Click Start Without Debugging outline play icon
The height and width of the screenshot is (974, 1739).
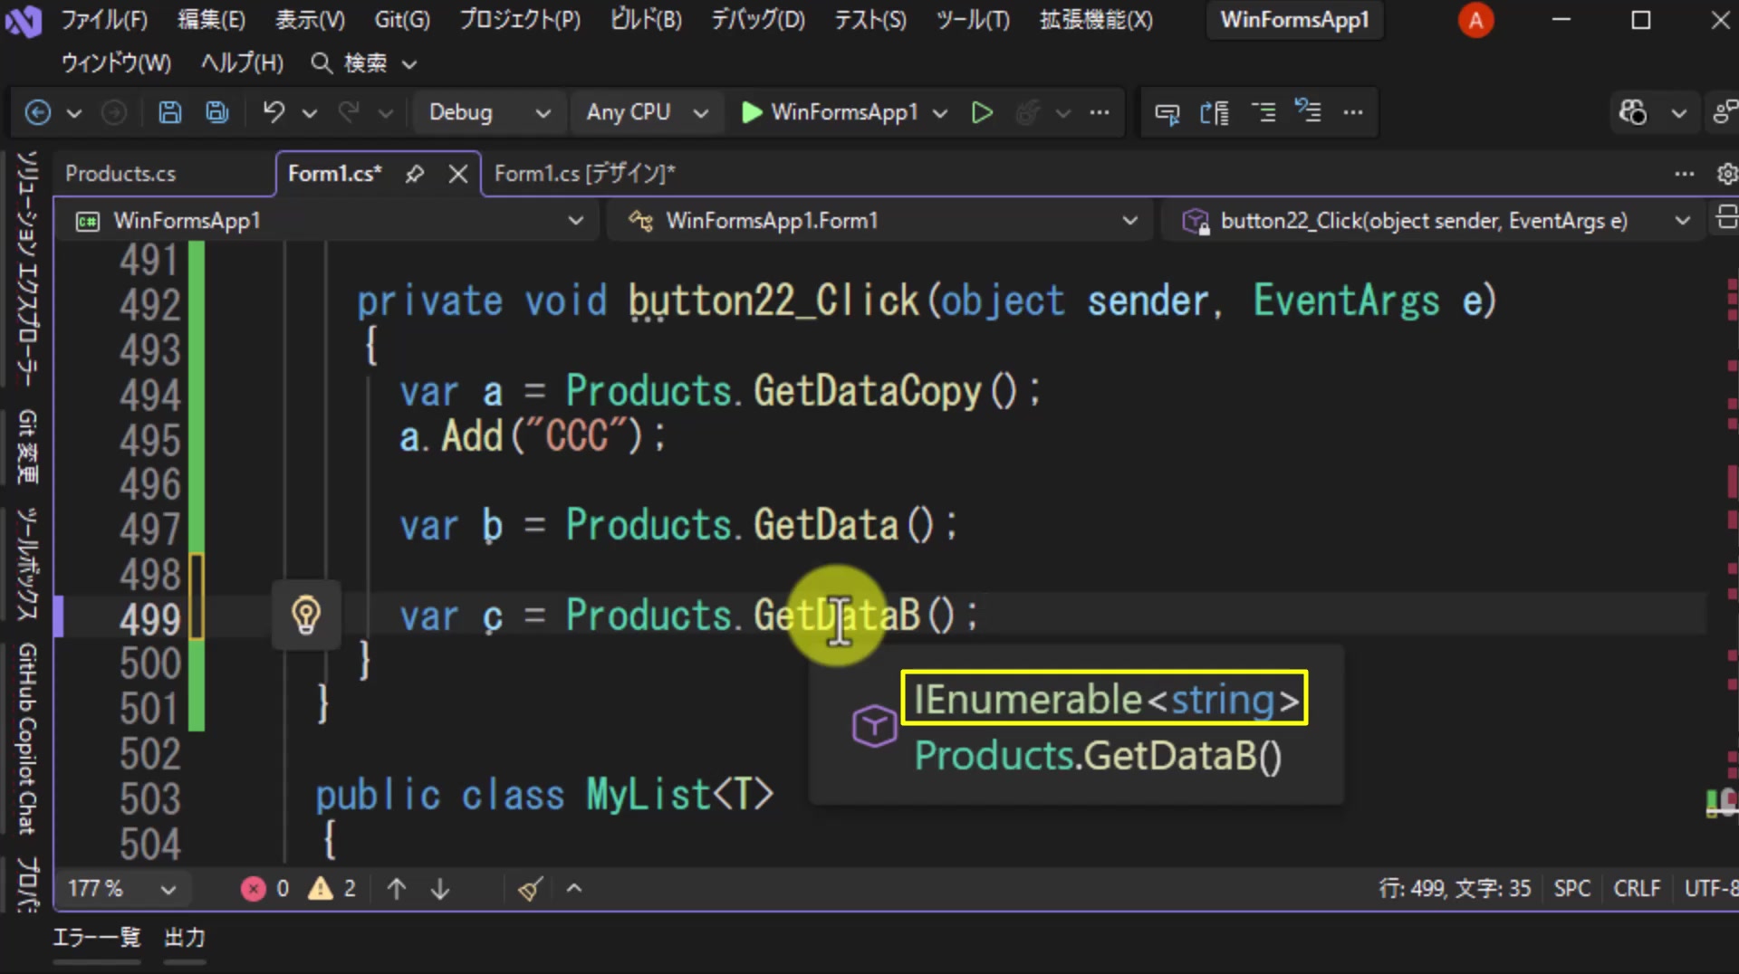[982, 112]
